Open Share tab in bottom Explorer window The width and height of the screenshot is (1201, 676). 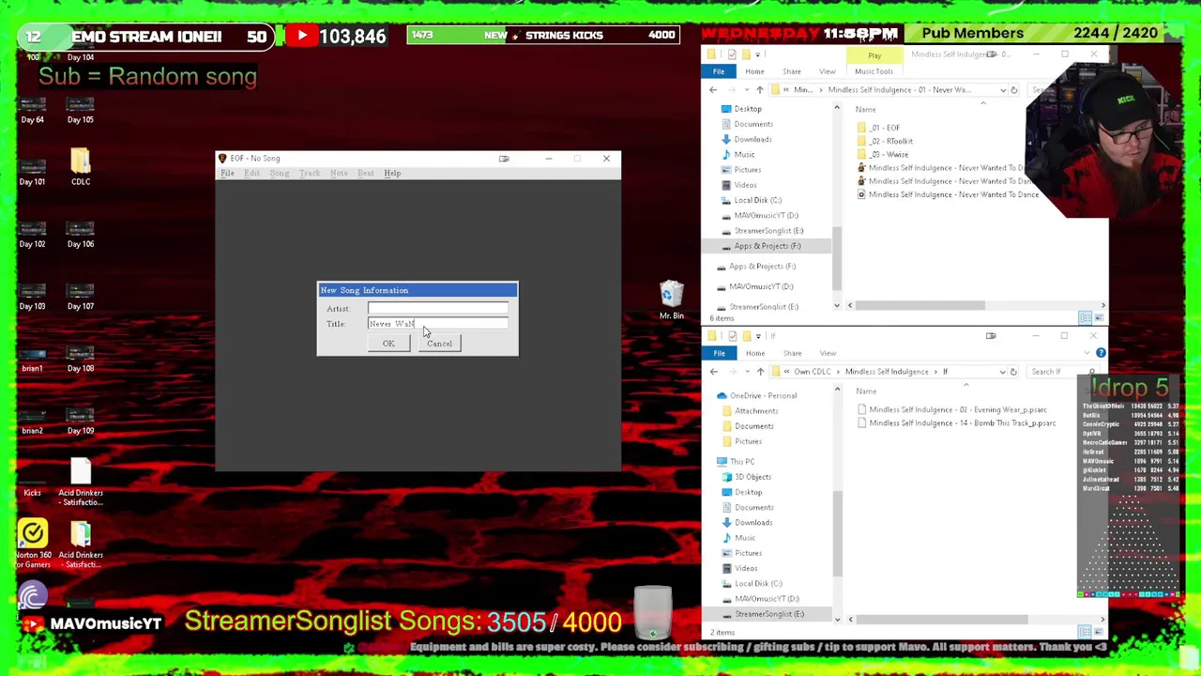(x=792, y=353)
